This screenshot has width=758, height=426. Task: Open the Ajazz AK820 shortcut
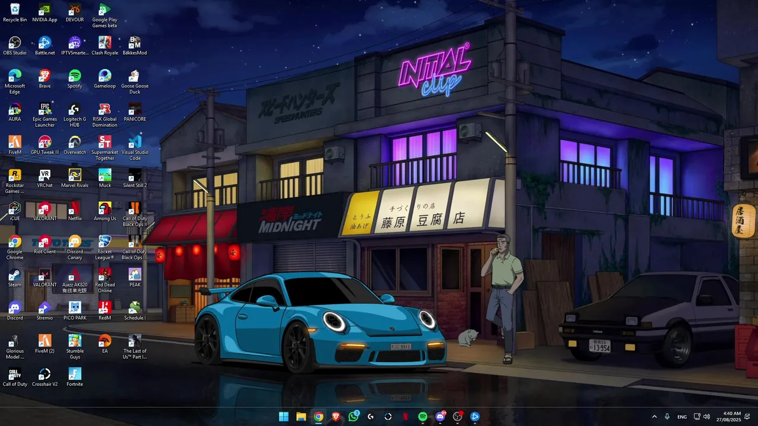click(x=75, y=280)
